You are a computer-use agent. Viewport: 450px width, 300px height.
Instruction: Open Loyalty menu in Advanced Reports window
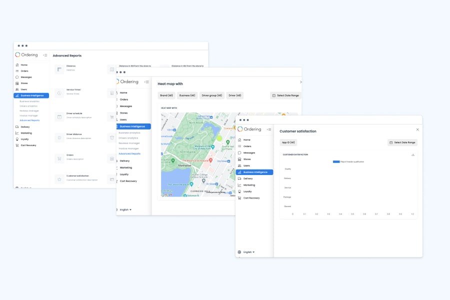click(24, 139)
